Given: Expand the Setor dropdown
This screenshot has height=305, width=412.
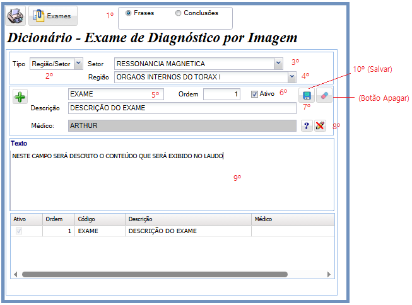Looking at the screenshot, I should pyautogui.click(x=278, y=63).
